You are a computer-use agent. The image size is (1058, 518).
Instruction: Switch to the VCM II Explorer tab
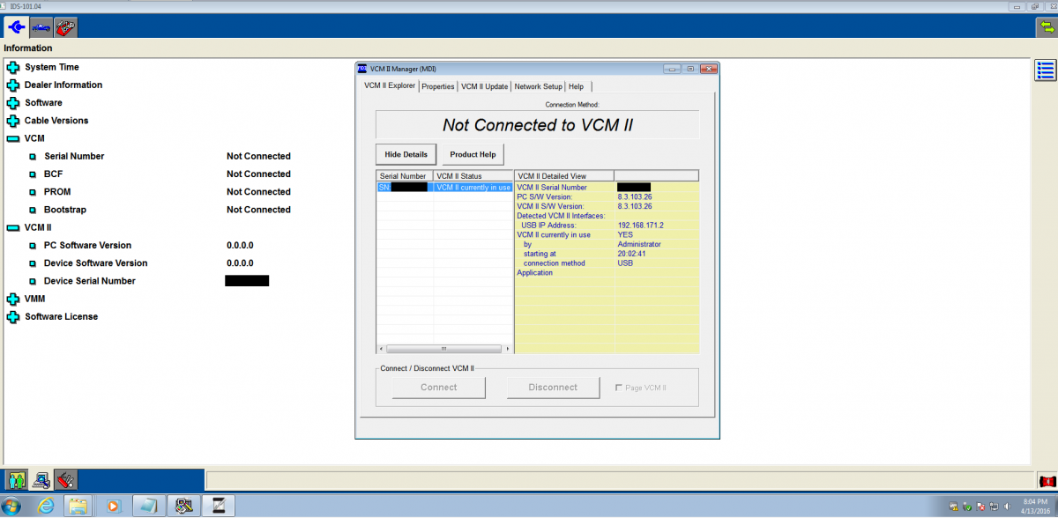pos(389,85)
